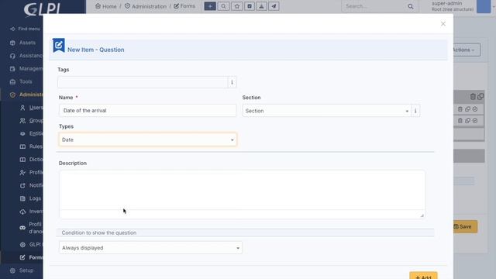
Task: Click the New Item Question form icon
Action: (59, 46)
